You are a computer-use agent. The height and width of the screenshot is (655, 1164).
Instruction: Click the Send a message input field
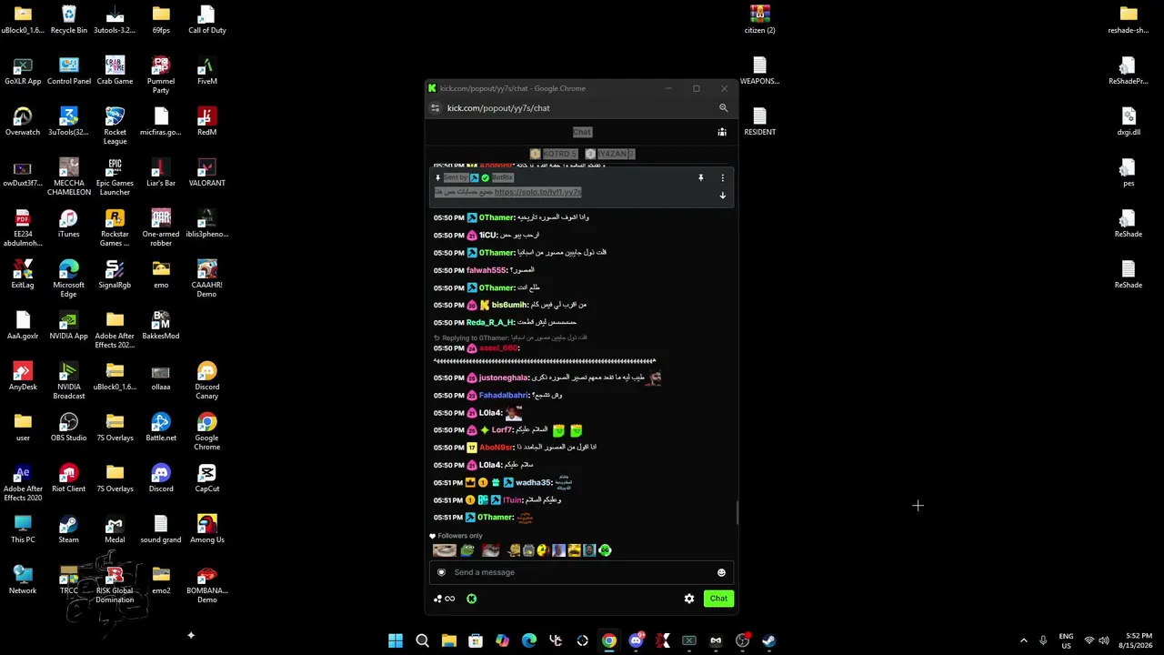coord(581,572)
